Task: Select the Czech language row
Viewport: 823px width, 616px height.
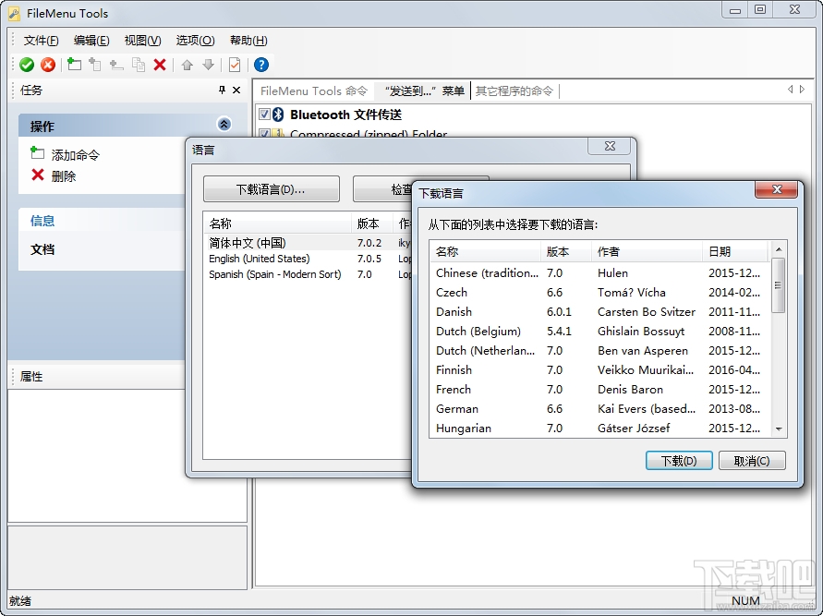Action: 599,292
